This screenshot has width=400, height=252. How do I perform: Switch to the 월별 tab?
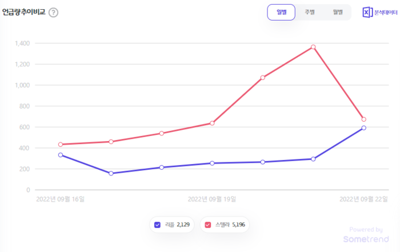click(337, 12)
